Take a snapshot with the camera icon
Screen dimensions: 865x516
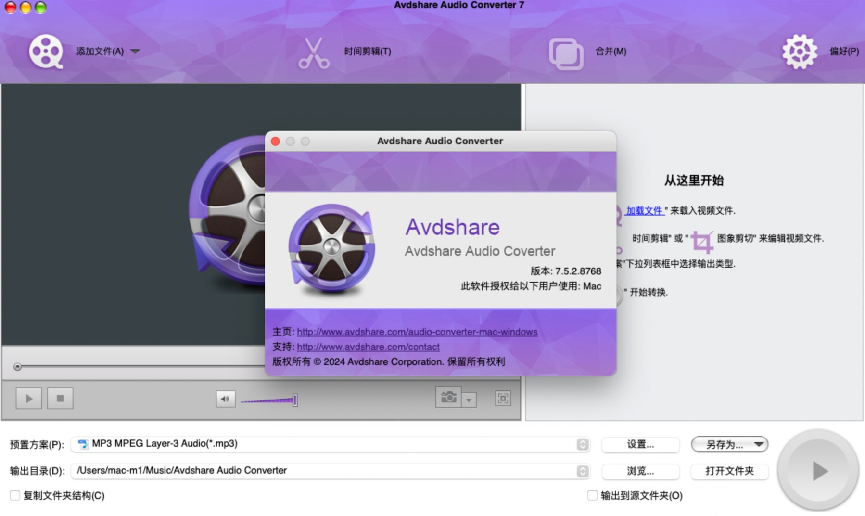(448, 397)
